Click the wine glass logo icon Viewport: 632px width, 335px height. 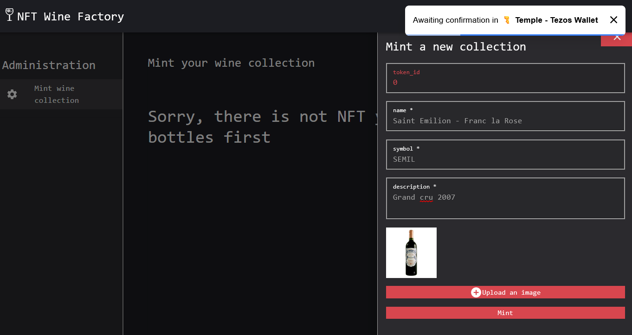[x=9, y=14]
